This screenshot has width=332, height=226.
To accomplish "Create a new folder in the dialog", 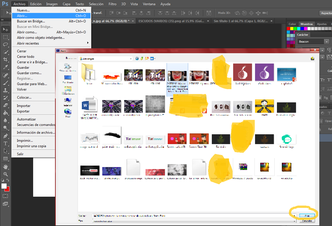I will pyautogui.click(x=147, y=58).
